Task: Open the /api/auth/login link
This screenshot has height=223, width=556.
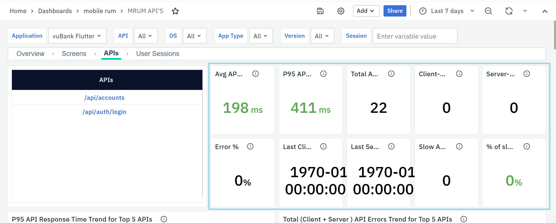Action: coord(104,112)
